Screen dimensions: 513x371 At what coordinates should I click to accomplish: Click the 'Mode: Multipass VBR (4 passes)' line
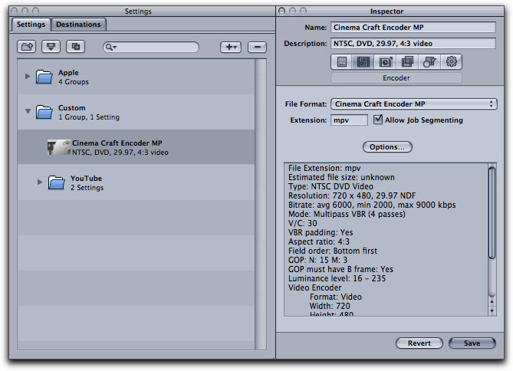(347, 215)
